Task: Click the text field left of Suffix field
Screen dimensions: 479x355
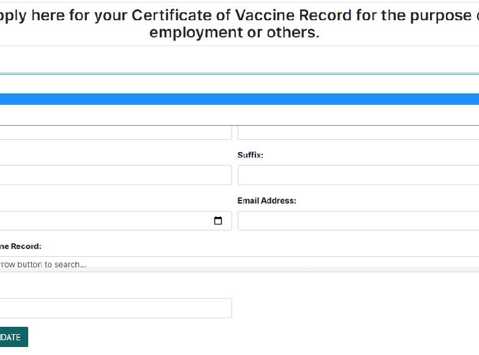Action: (115, 175)
